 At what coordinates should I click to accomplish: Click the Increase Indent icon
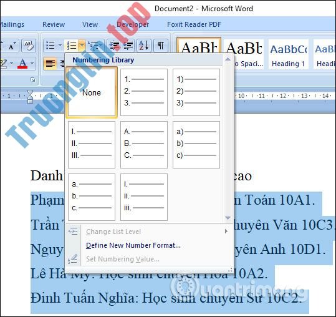coord(128,46)
